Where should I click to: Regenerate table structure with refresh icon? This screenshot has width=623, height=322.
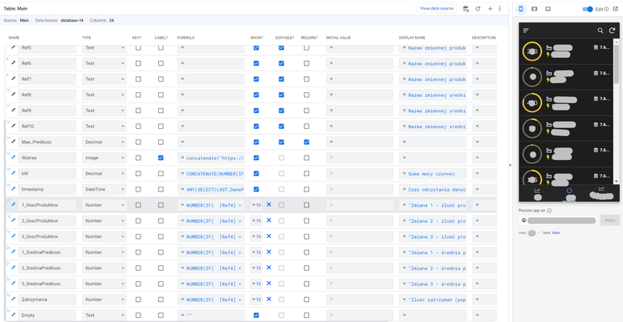[478, 9]
